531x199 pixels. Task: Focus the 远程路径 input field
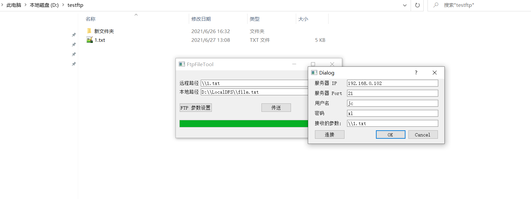point(254,83)
